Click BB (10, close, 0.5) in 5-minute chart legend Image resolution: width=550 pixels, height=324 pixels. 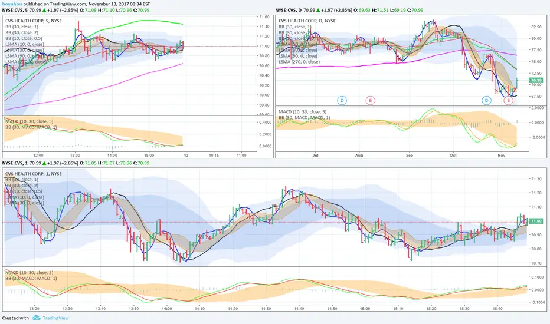tap(24, 38)
